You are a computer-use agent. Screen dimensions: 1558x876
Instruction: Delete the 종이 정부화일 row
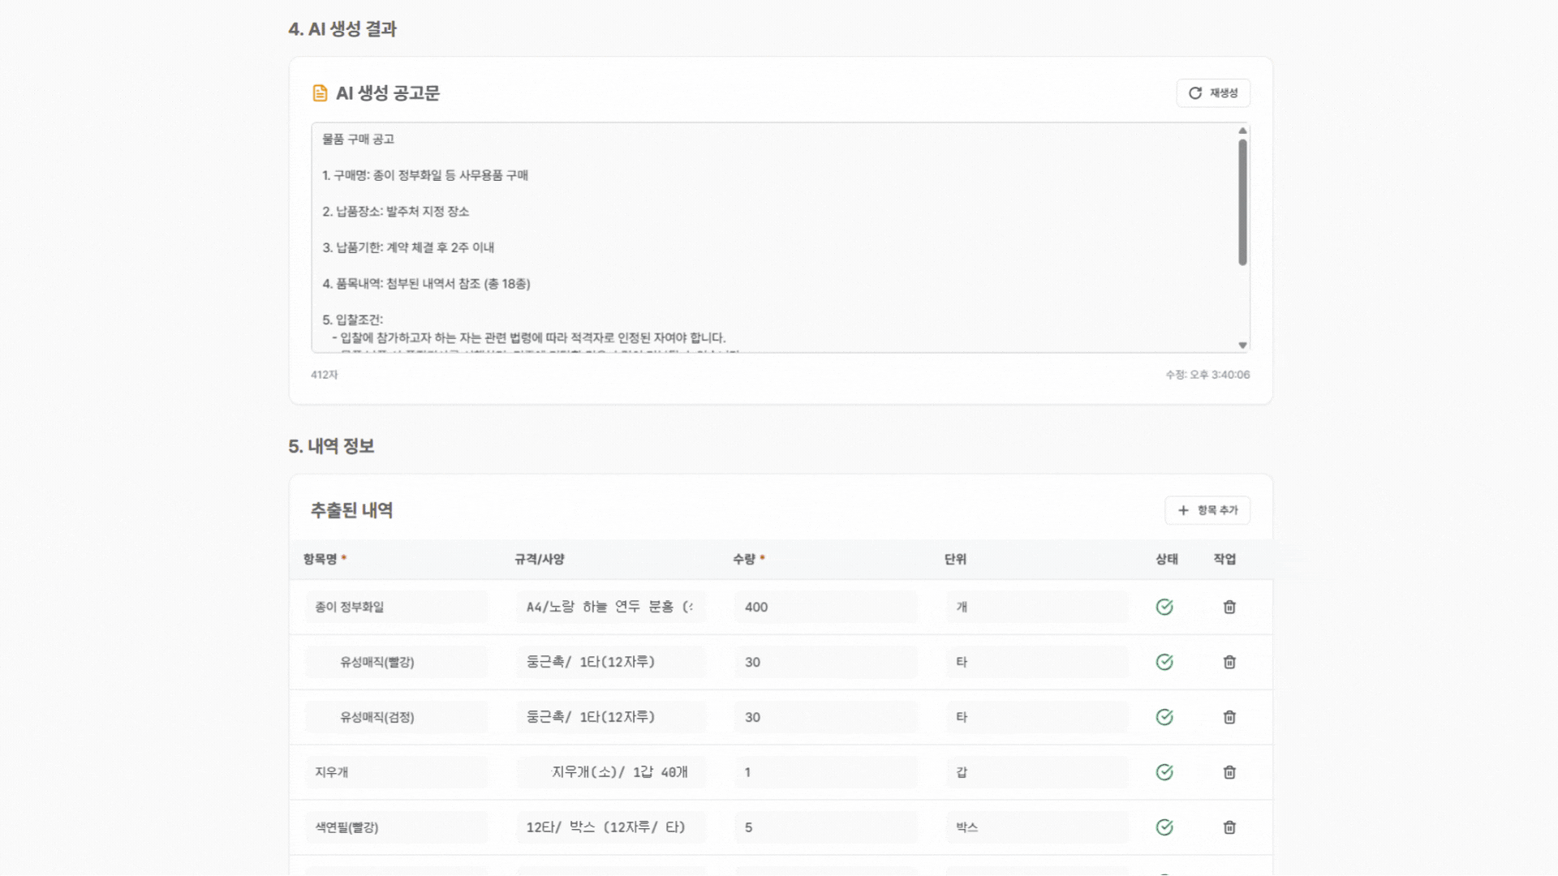click(1229, 607)
